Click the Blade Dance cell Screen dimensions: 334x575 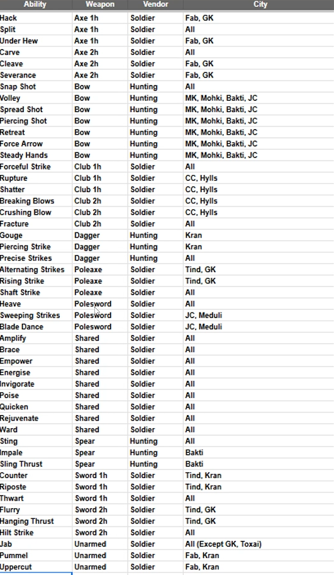35,327
